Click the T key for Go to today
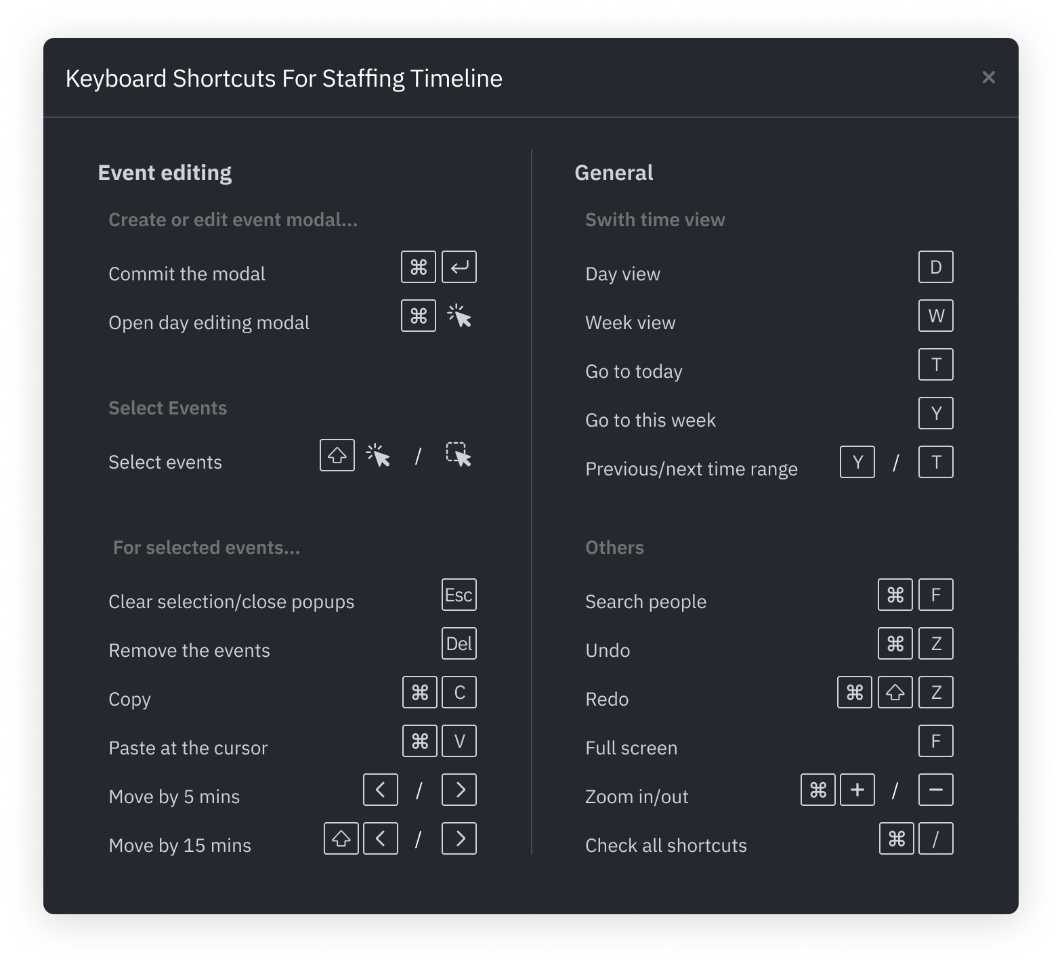 click(936, 364)
